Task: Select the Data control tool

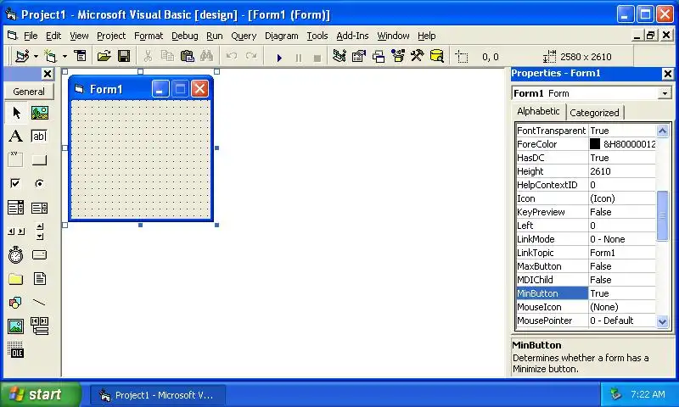Action: (39, 326)
